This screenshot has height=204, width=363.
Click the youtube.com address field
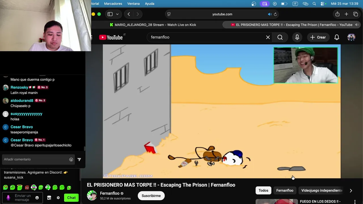(222, 14)
